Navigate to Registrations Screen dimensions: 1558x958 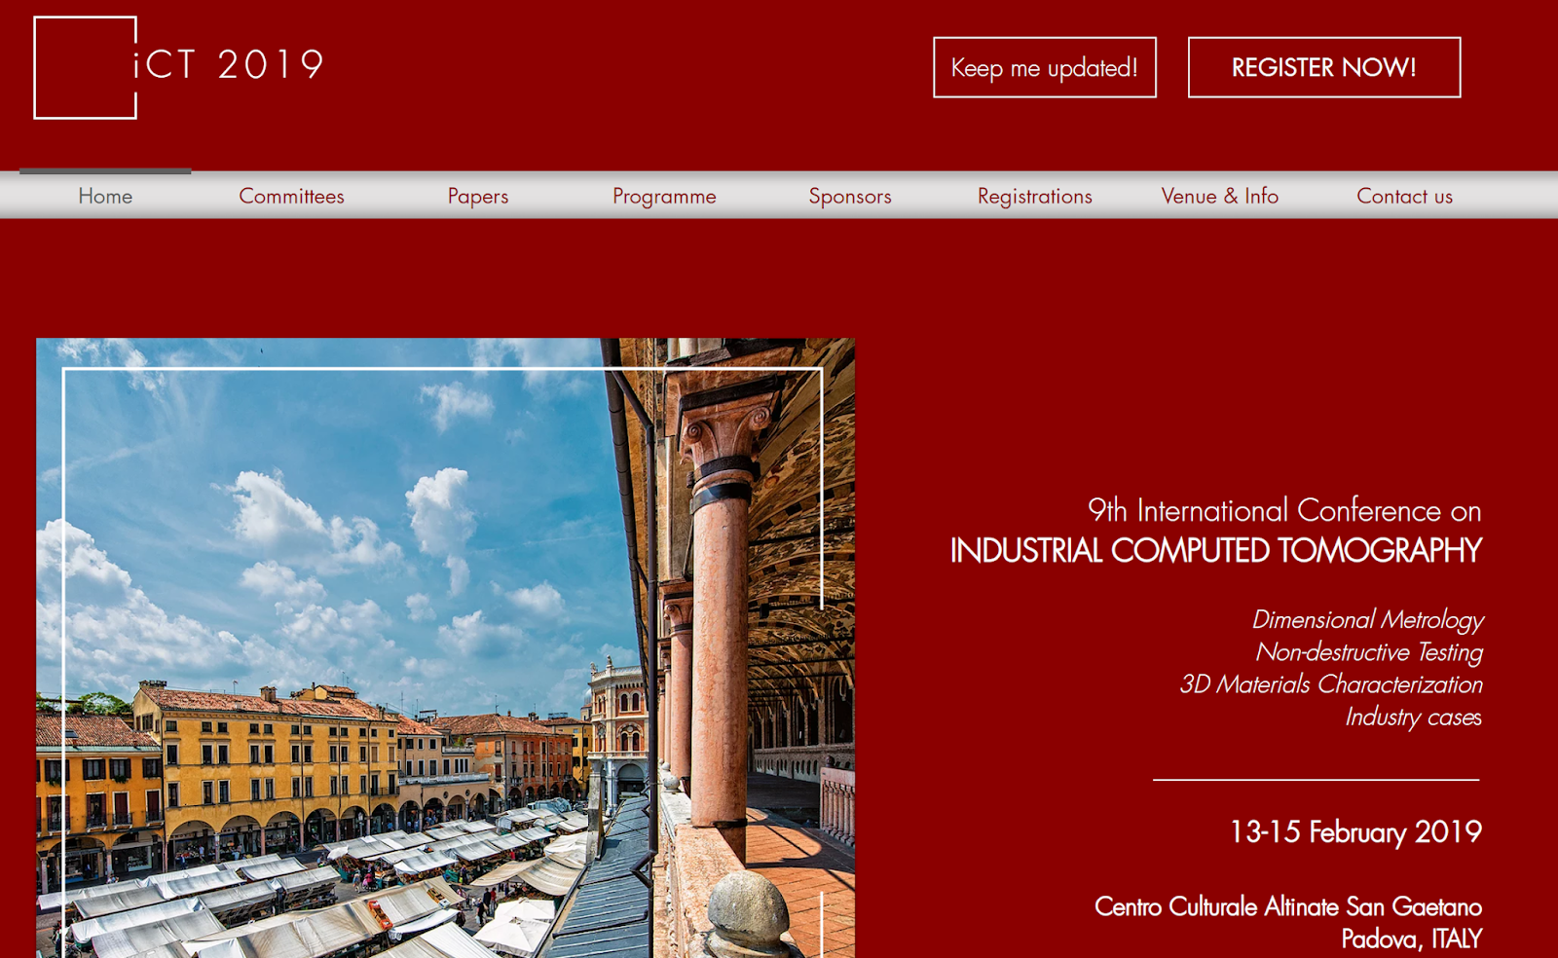coord(1035,196)
